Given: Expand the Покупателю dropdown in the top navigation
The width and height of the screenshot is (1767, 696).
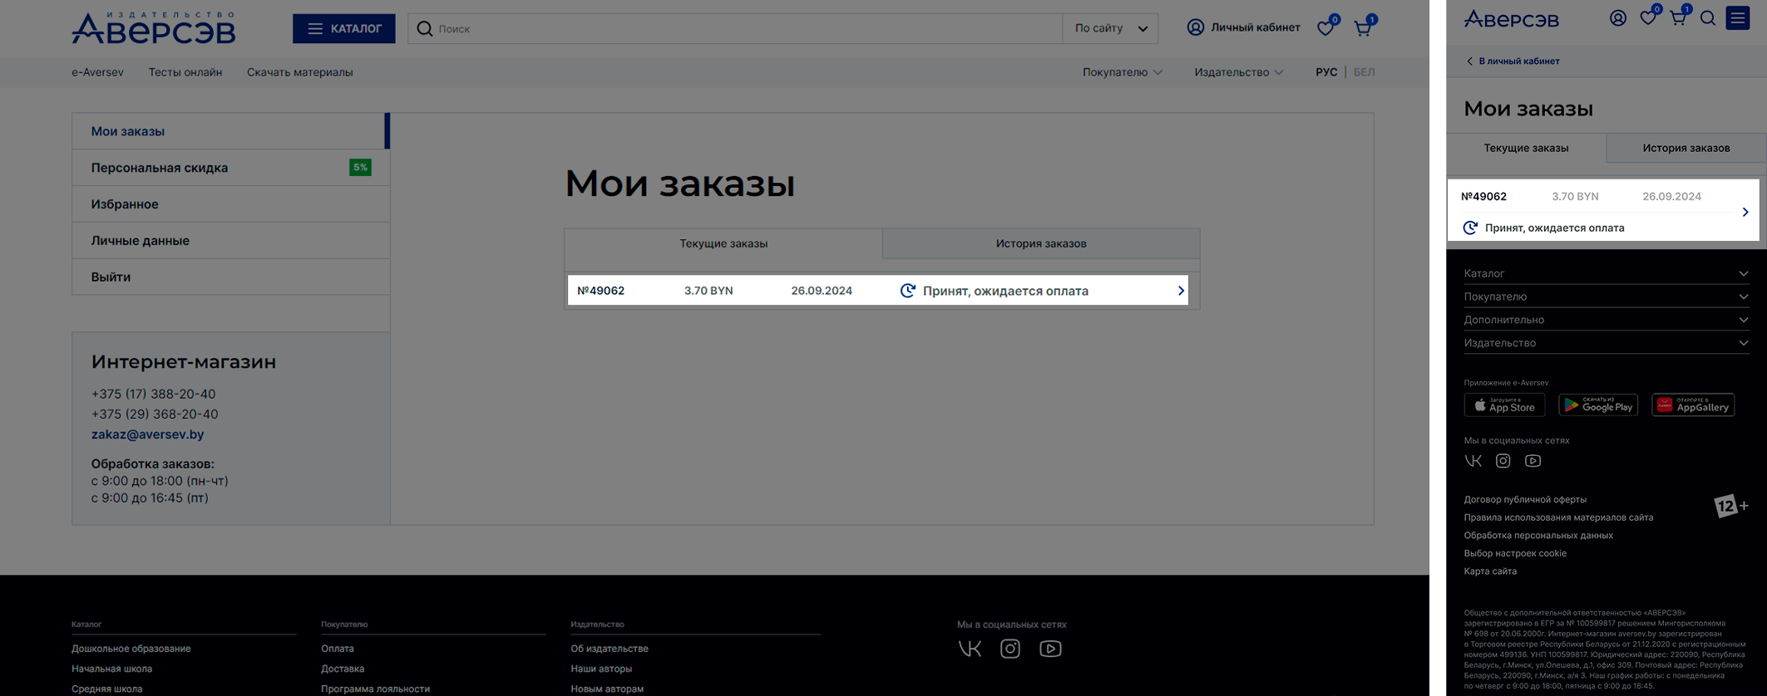Looking at the screenshot, I should (1122, 72).
